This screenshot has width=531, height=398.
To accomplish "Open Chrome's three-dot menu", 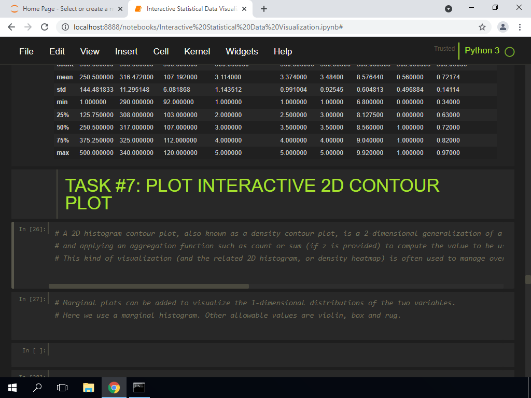I will click(520, 27).
